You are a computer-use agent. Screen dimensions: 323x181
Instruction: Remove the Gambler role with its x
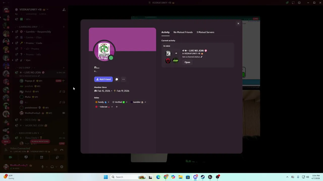coord(145,102)
